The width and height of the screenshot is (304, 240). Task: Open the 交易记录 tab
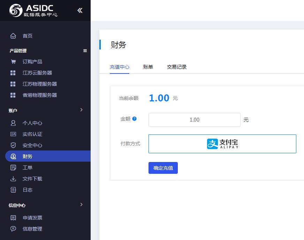click(x=177, y=67)
